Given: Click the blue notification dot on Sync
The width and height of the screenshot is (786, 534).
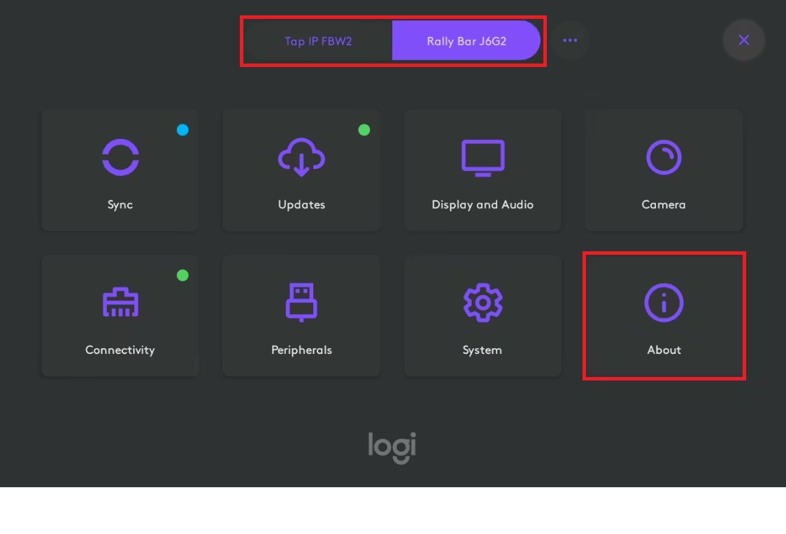Looking at the screenshot, I should click(x=183, y=130).
